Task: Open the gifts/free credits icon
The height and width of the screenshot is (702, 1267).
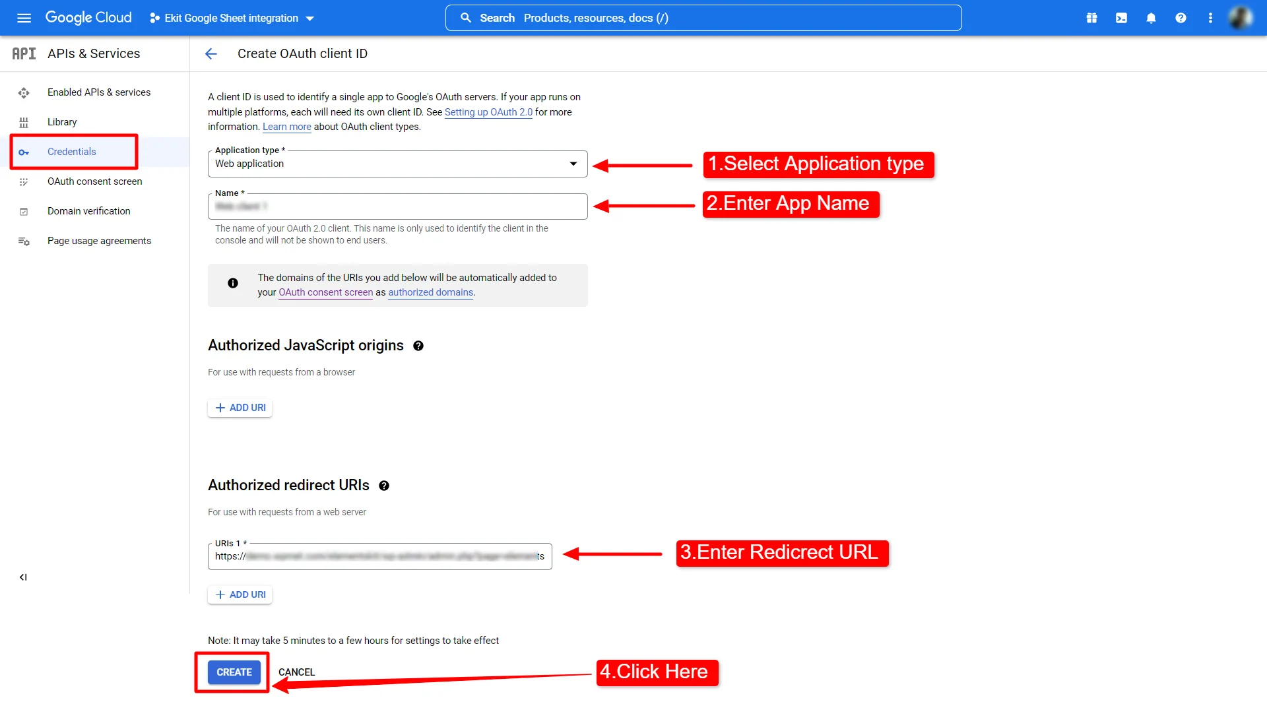Action: point(1091,18)
